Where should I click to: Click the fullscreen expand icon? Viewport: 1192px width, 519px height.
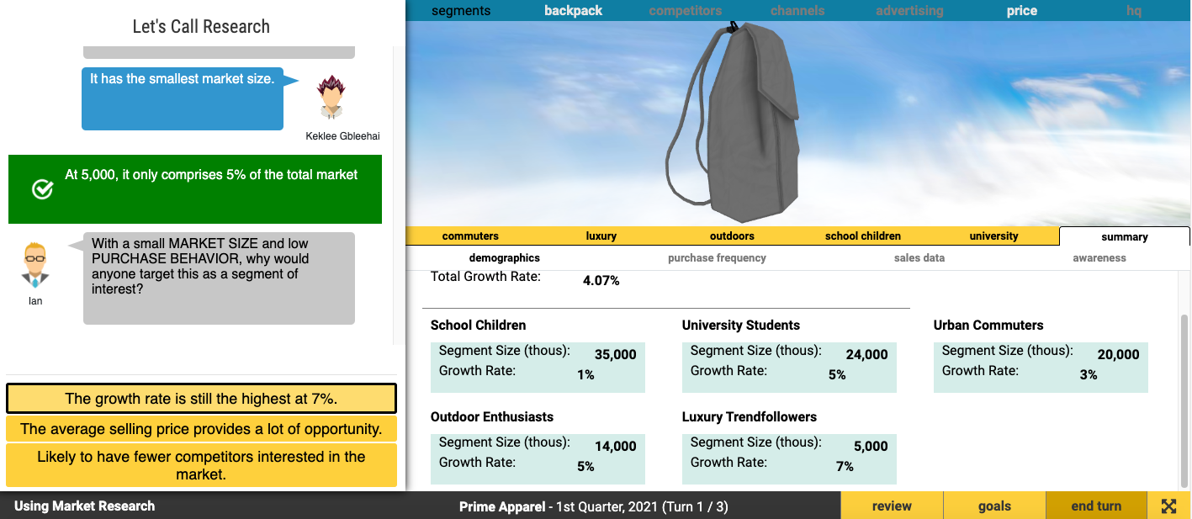[1168, 506]
